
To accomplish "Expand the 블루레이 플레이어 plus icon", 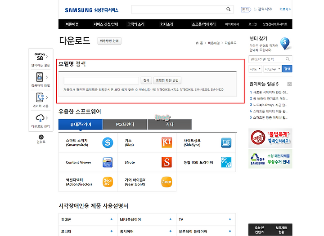I will coord(230,231).
